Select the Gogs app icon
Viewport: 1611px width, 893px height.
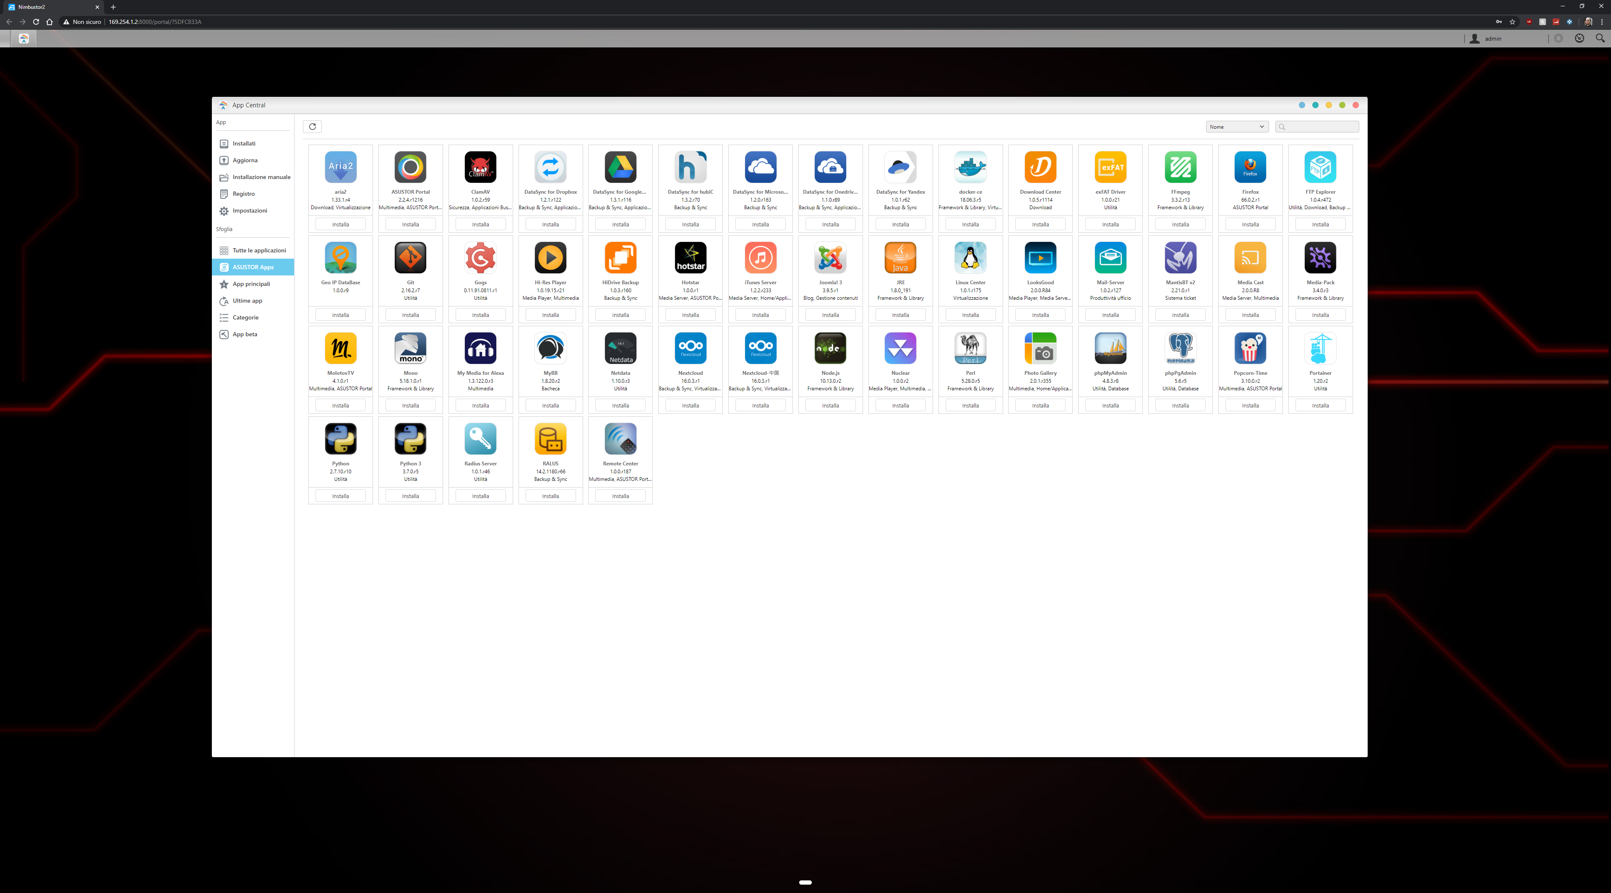click(x=480, y=257)
